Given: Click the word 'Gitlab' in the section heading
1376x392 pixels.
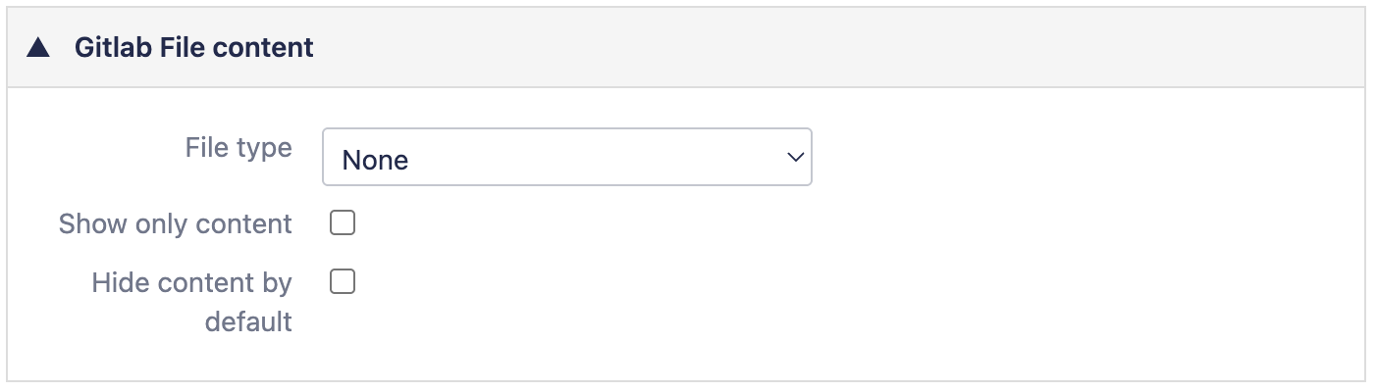Looking at the screenshot, I should point(111,47).
